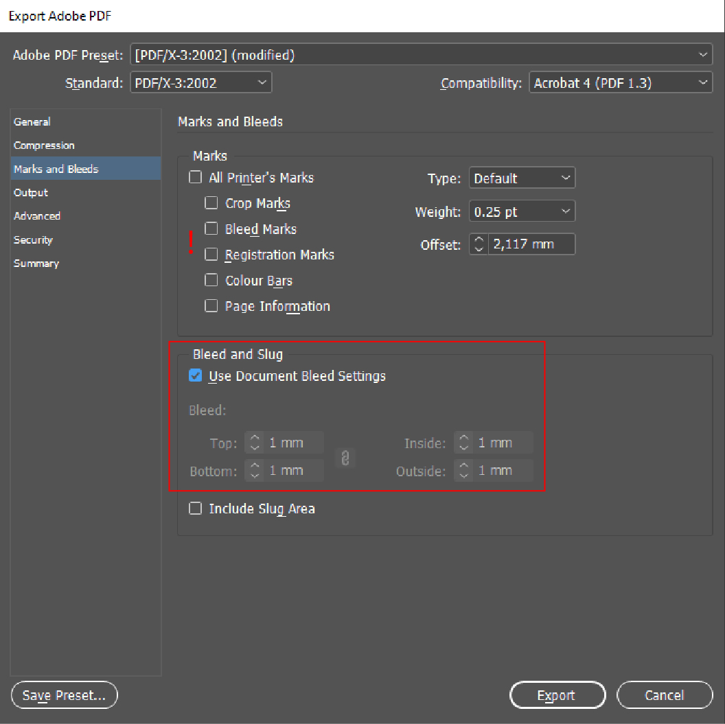The image size is (725, 724).
Task: Enable Registration Marks checkbox
Action: pos(211,255)
